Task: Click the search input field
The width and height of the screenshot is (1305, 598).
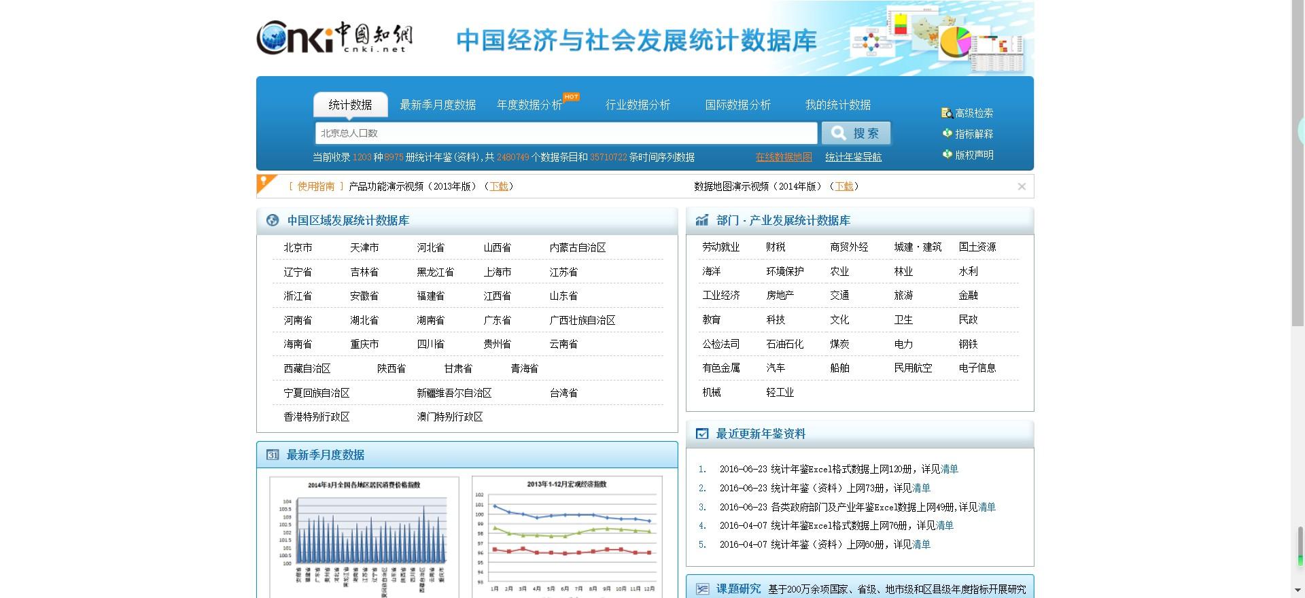Action: click(x=565, y=133)
